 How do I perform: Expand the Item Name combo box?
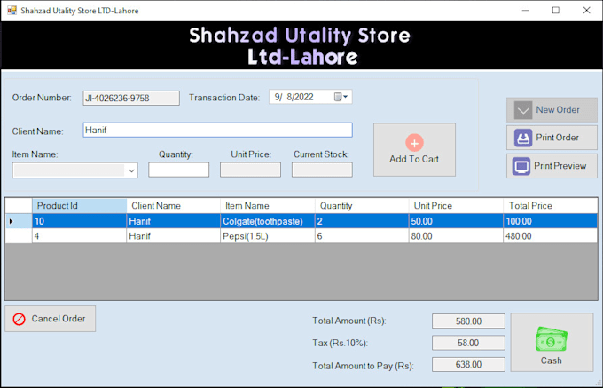tap(131, 170)
